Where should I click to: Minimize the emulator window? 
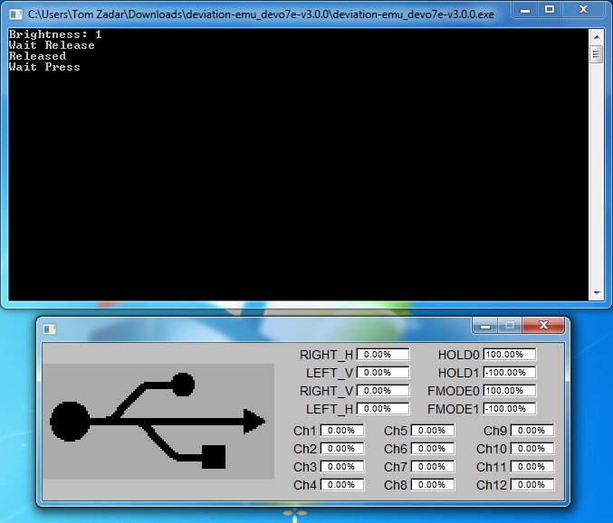[485, 326]
